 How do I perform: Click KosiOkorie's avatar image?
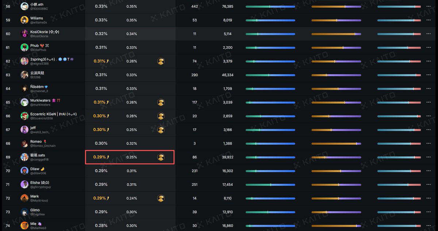click(x=24, y=34)
